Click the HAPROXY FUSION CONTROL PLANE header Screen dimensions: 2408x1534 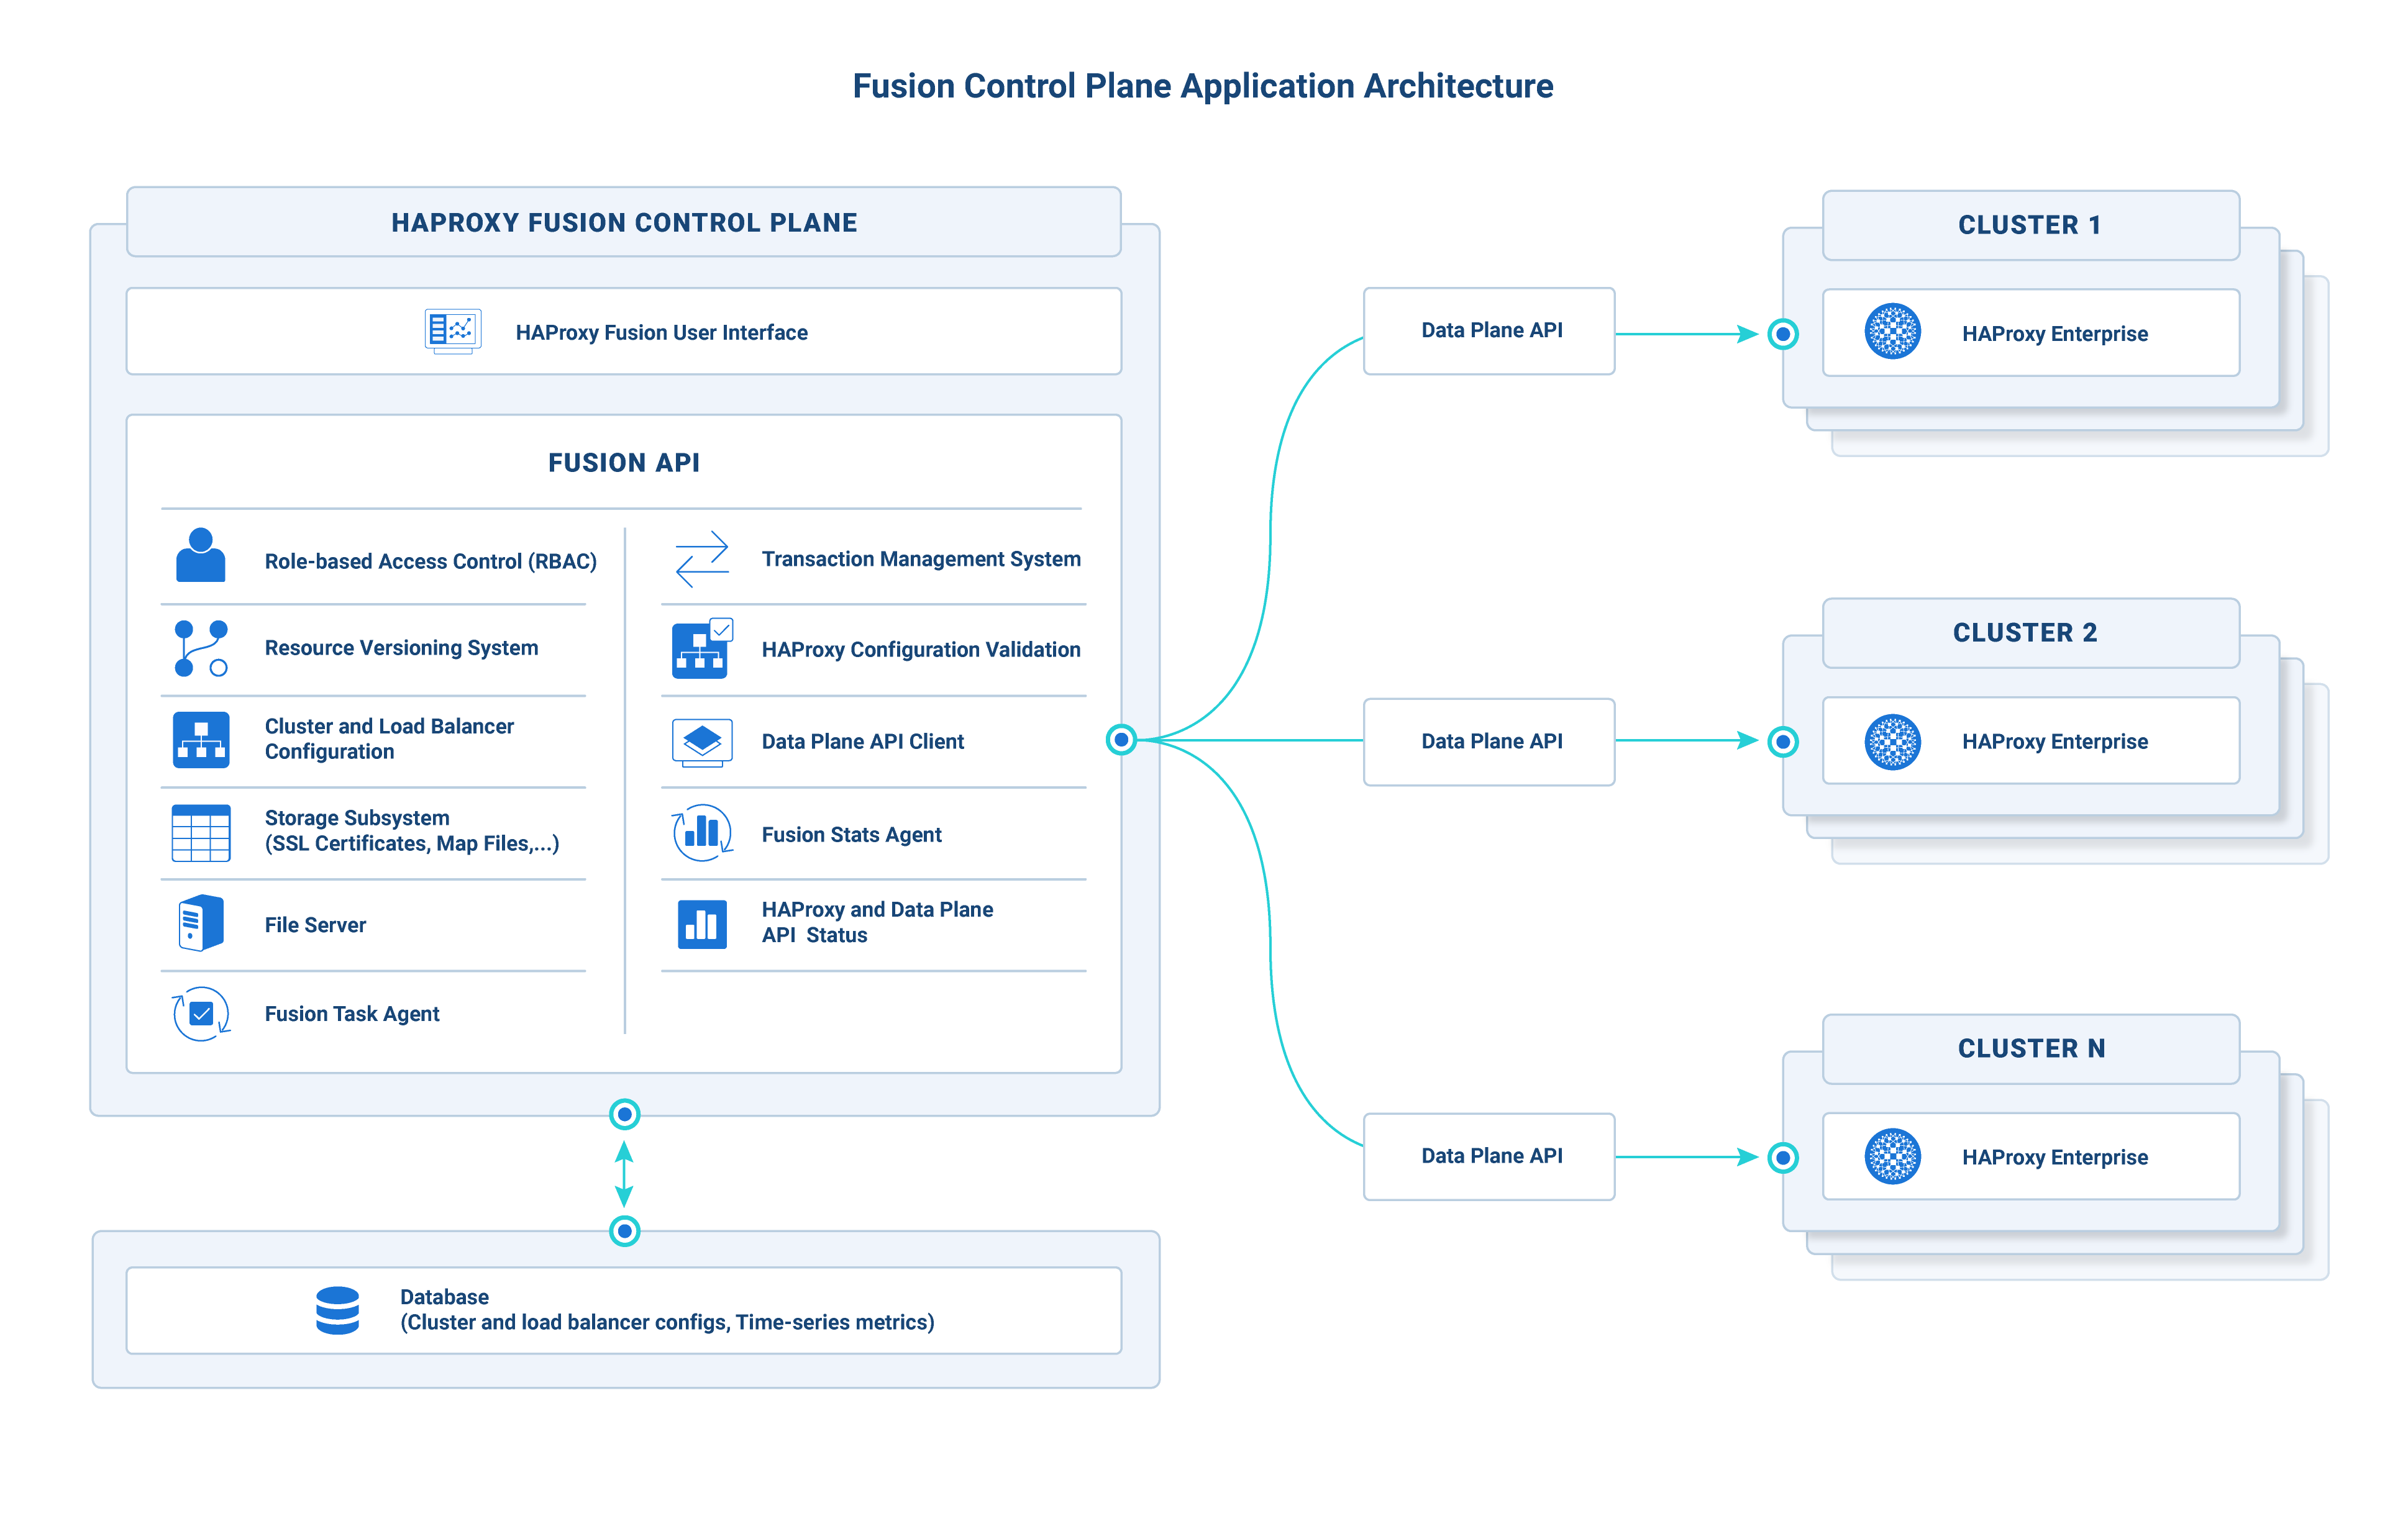click(x=624, y=222)
